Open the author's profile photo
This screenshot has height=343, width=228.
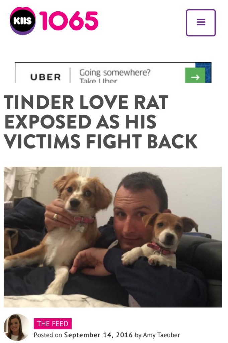click(16, 327)
